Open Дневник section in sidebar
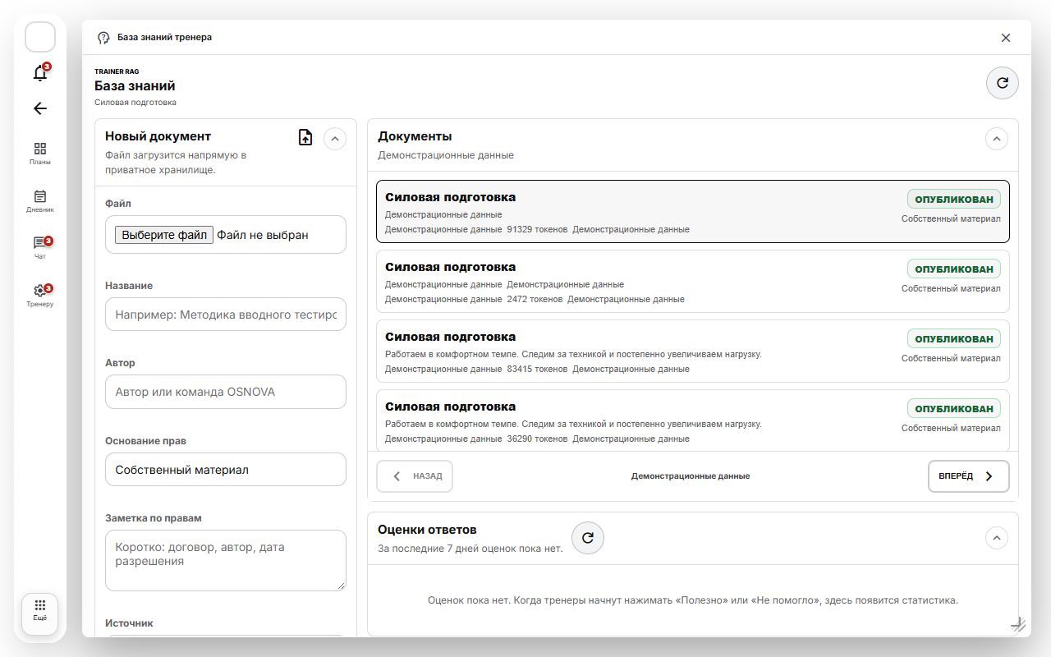This screenshot has width=1051, height=657. [40, 201]
